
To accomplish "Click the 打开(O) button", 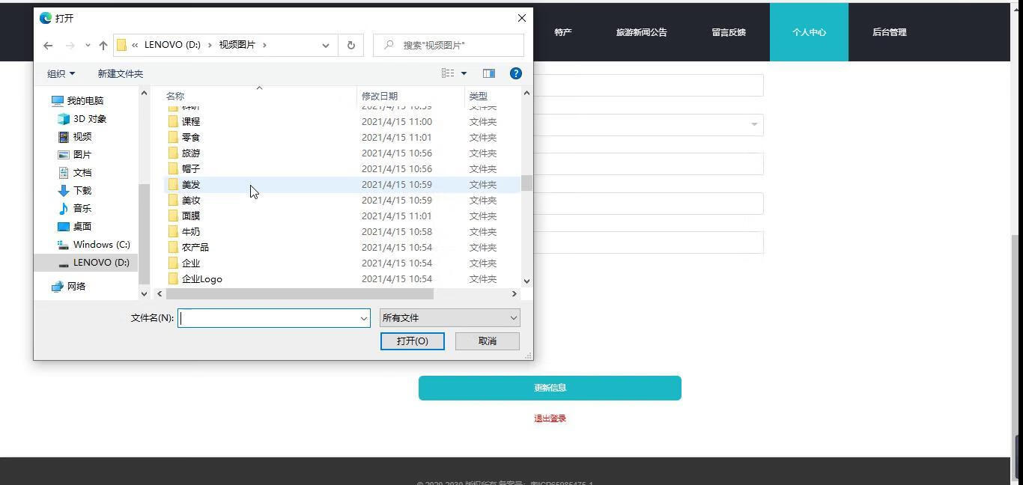I will 413,341.
